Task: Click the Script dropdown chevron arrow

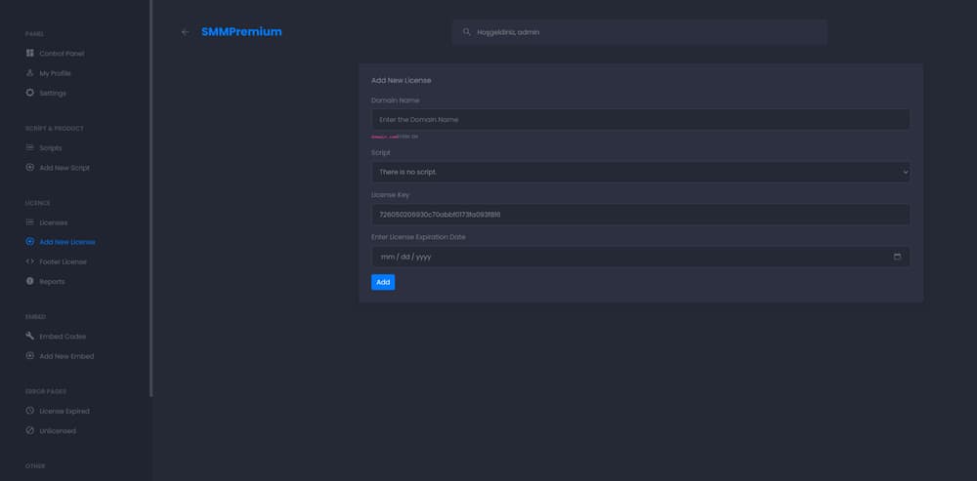Action: coord(906,173)
